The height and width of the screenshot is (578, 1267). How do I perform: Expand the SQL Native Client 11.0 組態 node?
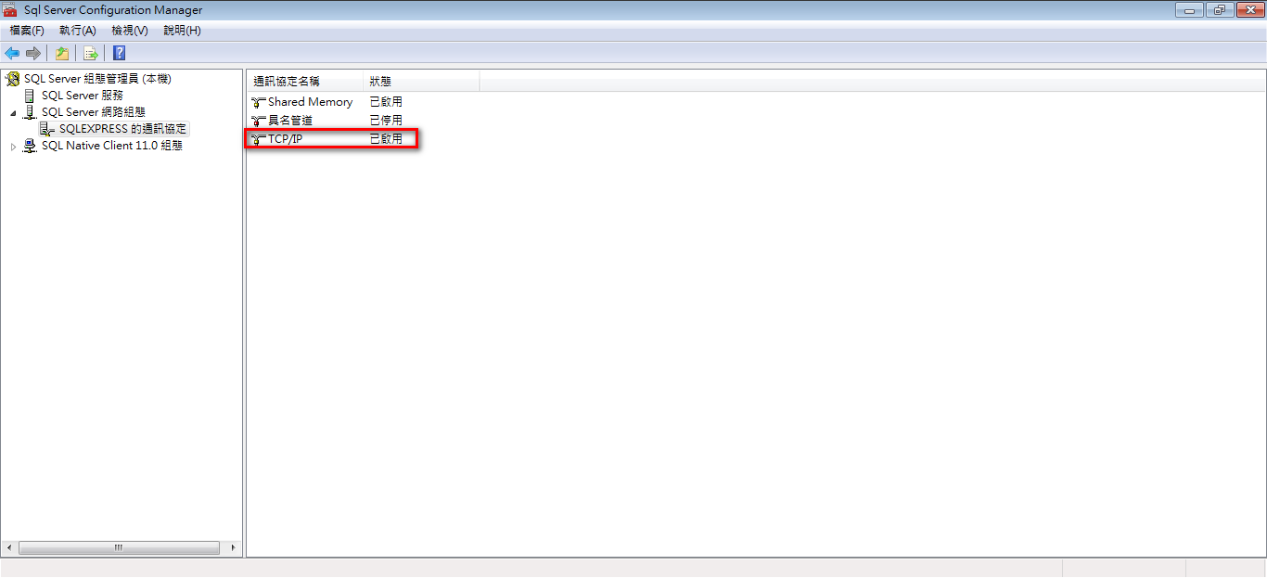[x=13, y=147]
